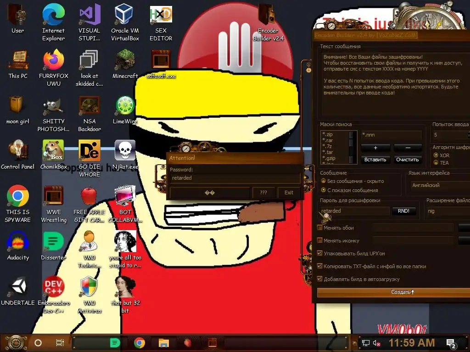
Task: Select NjRat.exe skull icon
Action: click(x=125, y=154)
